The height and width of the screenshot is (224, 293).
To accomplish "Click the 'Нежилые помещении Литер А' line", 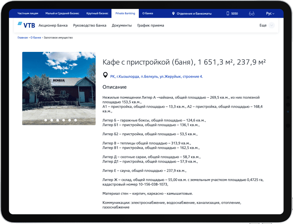I will [x=181, y=97].
